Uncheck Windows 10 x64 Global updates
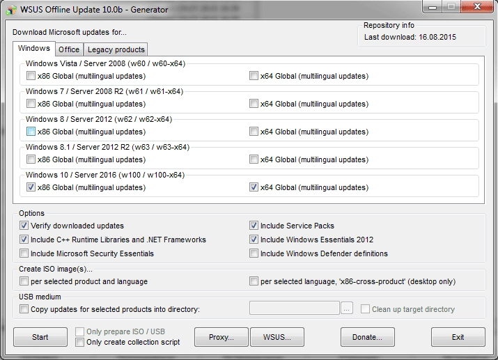The height and width of the screenshot is (360, 498). click(x=254, y=187)
